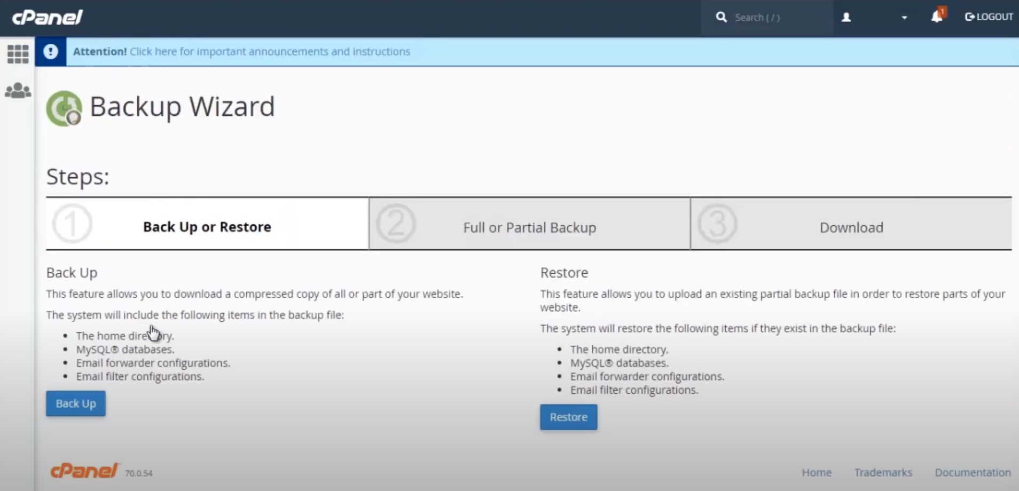Open the user profile icon
1019x491 pixels.
[x=846, y=17]
